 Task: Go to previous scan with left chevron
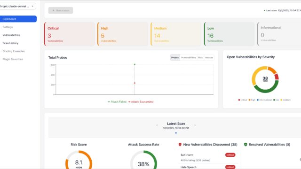tap(157, 125)
